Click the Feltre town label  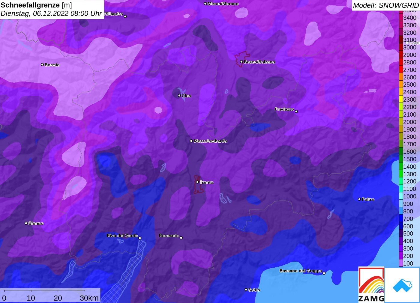click(368, 199)
